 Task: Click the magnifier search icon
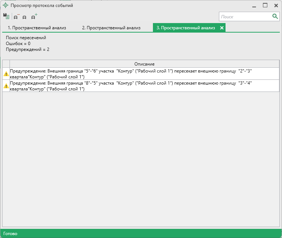[275, 16]
